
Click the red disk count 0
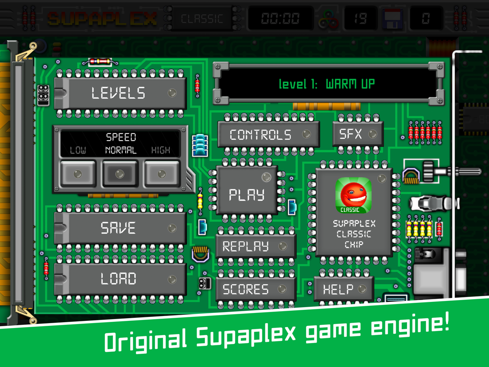click(x=426, y=19)
